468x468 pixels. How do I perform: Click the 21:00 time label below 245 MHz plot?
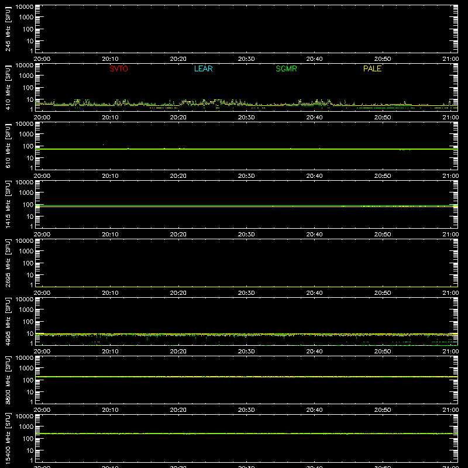click(x=450, y=59)
